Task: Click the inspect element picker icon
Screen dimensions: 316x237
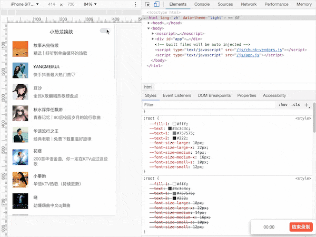Action: click(147, 4)
